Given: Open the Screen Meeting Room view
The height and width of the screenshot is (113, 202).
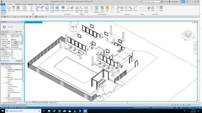Looking at the screenshot, I should tap(14, 92).
